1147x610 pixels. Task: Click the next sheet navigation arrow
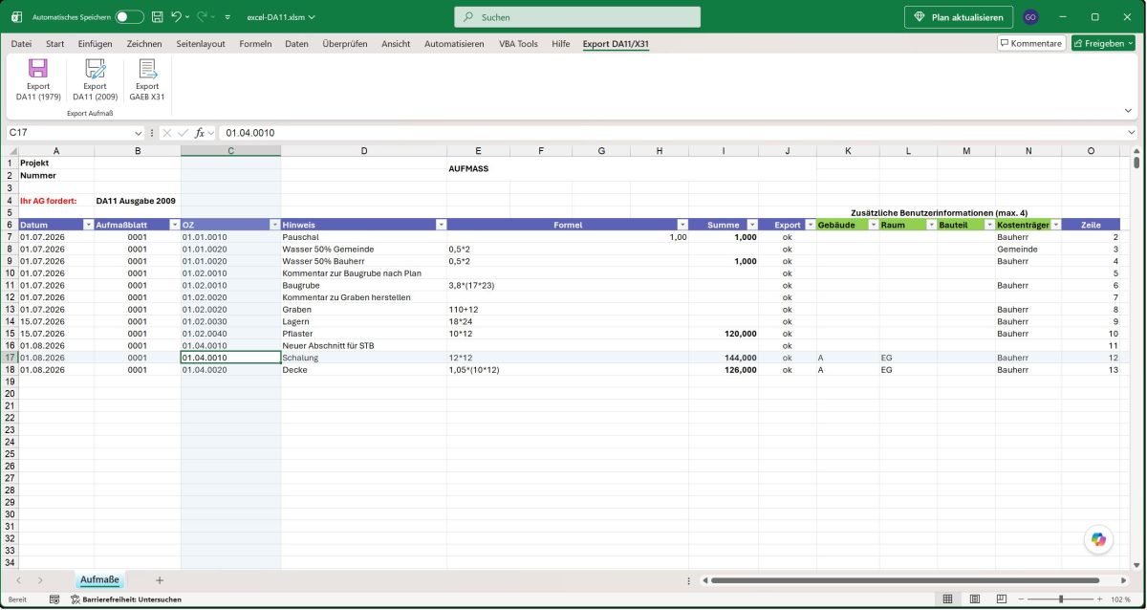tap(40, 580)
